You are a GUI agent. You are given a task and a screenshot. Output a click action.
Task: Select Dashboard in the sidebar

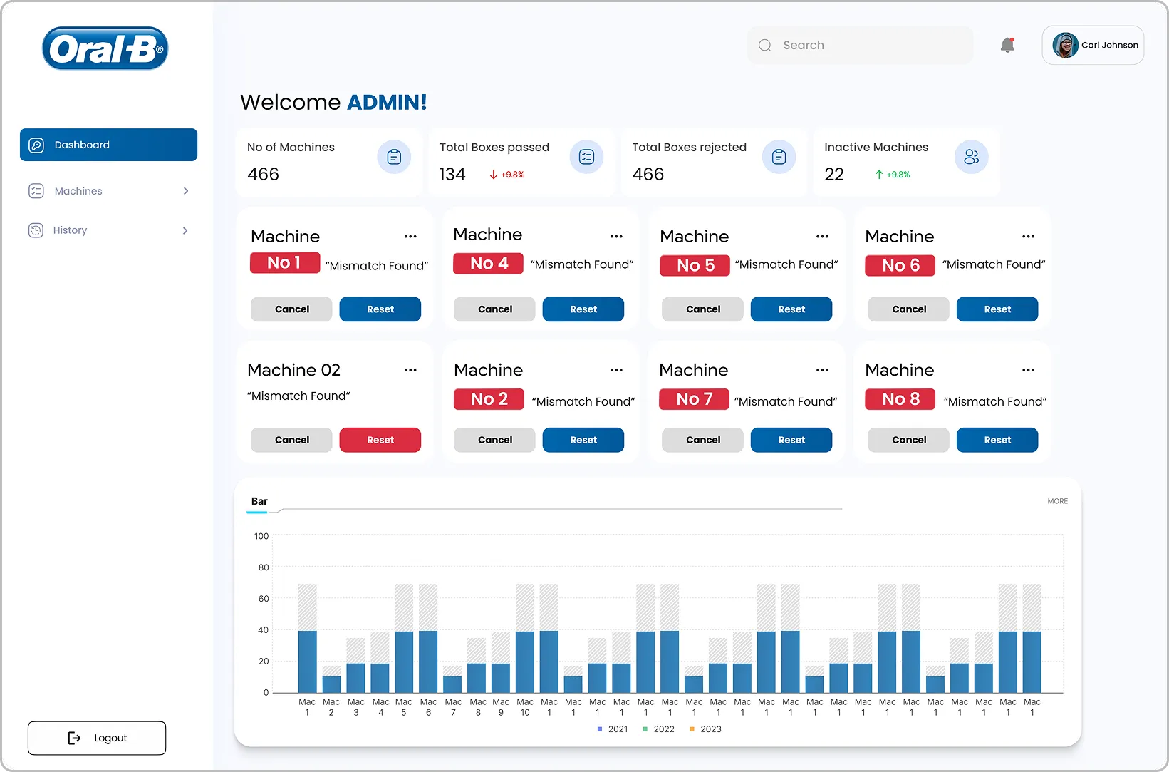tap(108, 145)
